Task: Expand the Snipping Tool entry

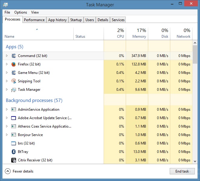Action: (7, 81)
